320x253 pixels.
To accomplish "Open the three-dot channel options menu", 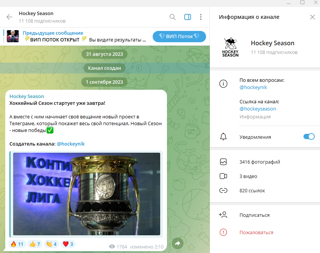I will coord(201,17).
